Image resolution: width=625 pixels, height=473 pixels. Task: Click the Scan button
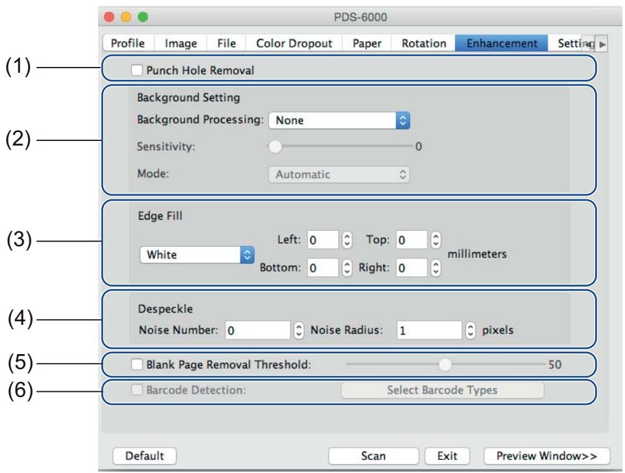pos(374,456)
